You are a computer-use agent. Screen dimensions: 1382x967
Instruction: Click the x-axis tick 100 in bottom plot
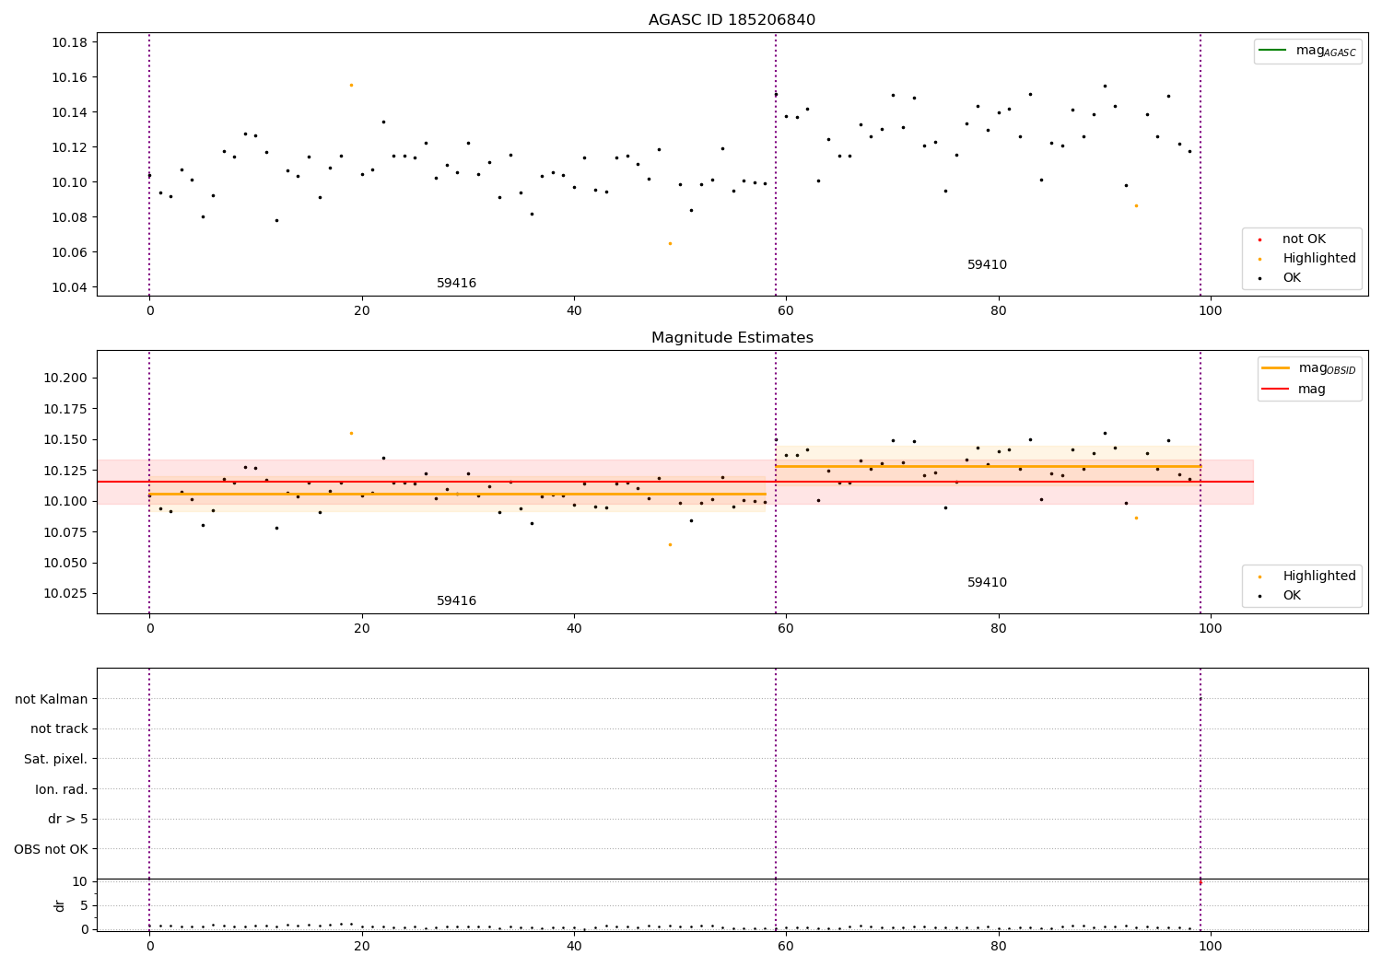(1211, 946)
